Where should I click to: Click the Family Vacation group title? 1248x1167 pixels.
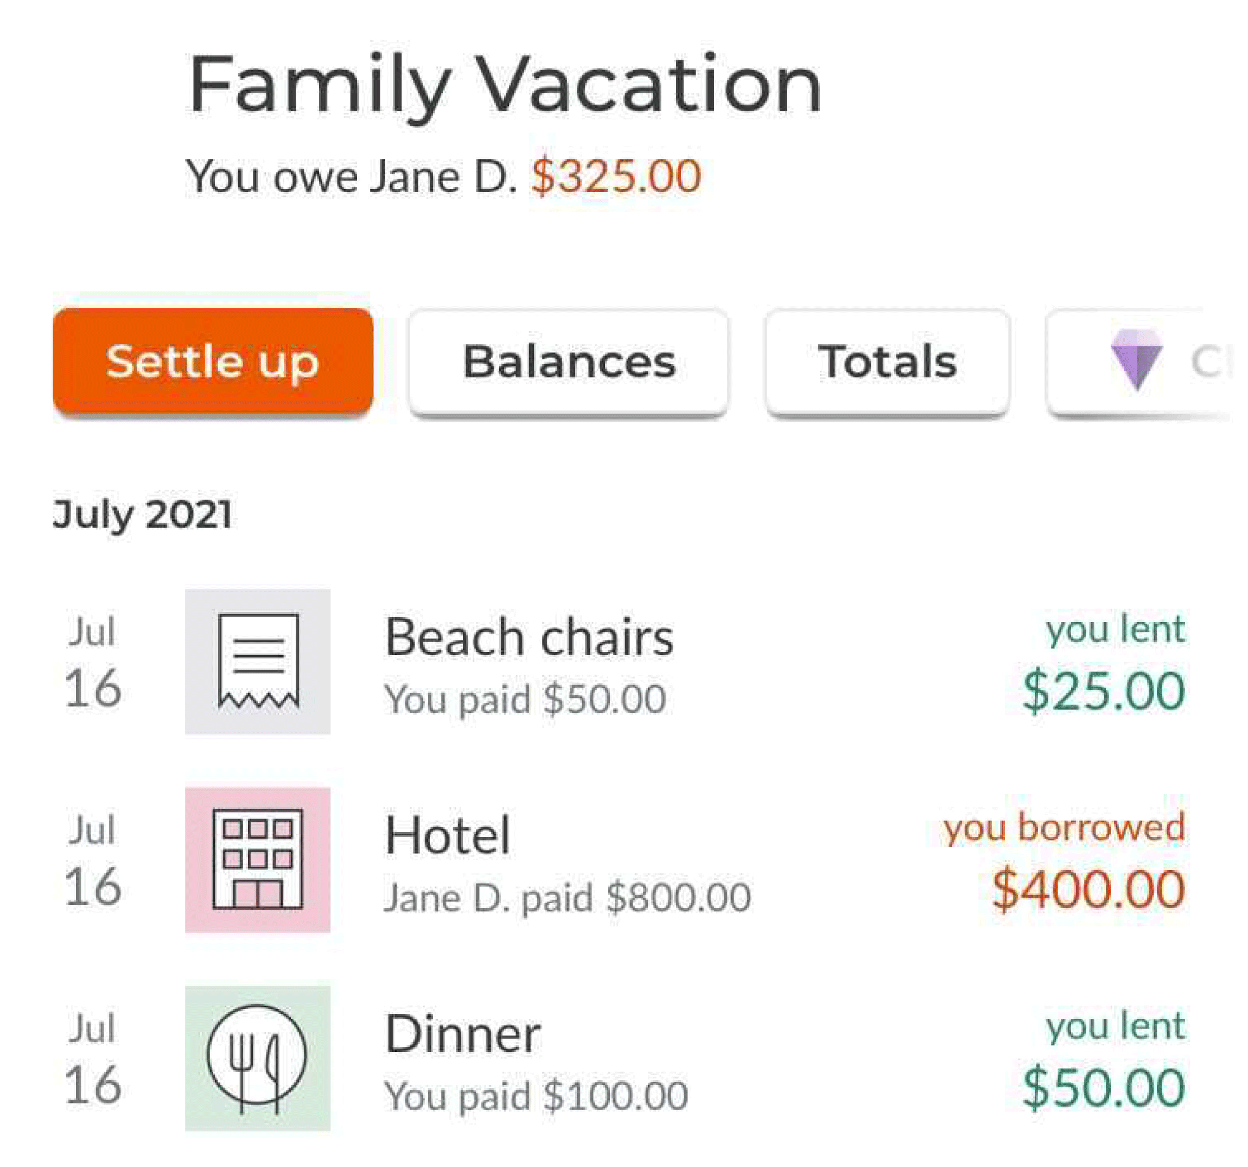505,86
